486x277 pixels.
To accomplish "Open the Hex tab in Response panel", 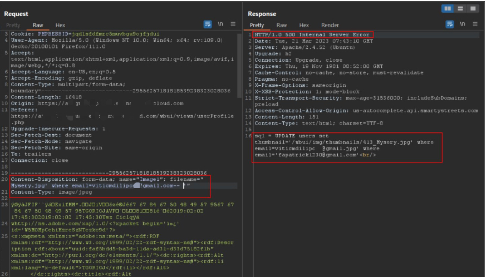I will [x=304, y=26].
